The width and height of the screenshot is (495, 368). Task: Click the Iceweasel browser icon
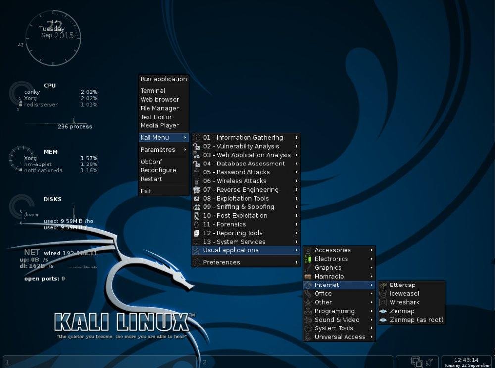pyautogui.click(x=383, y=293)
